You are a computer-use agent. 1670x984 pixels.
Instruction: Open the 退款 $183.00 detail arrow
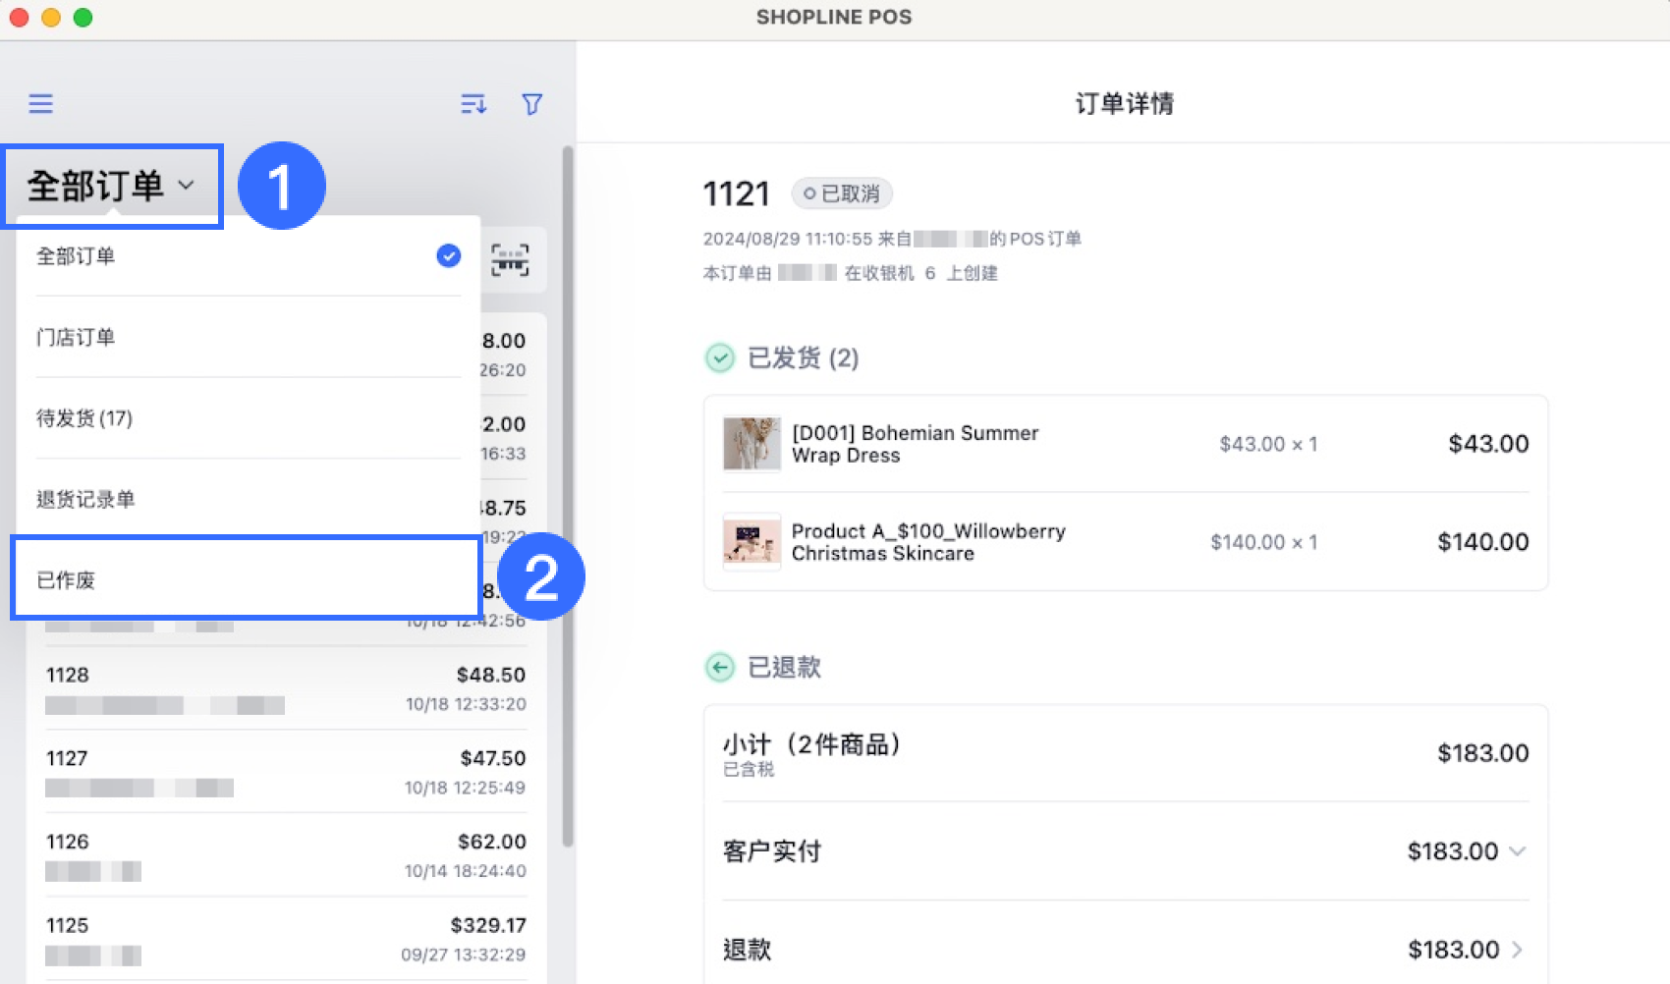[1518, 950]
